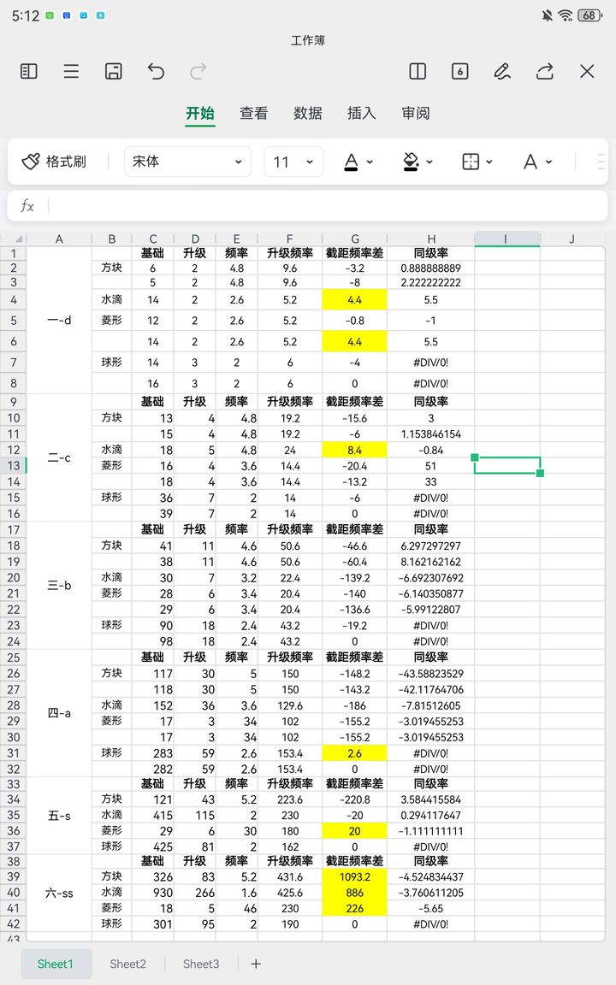Open the font size 11 dropdown
616x985 pixels.
pos(293,162)
